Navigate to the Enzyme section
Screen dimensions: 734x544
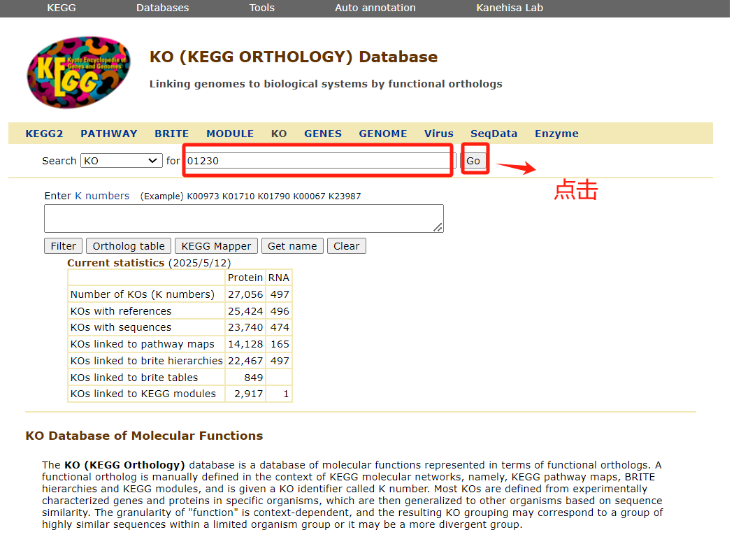pyautogui.click(x=556, y=133)
